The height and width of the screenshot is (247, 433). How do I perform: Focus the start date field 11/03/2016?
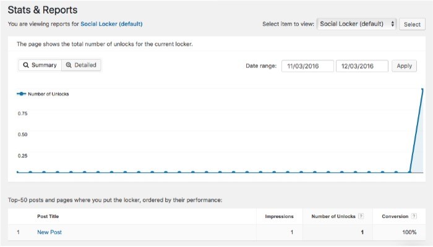tap(307, 66)
